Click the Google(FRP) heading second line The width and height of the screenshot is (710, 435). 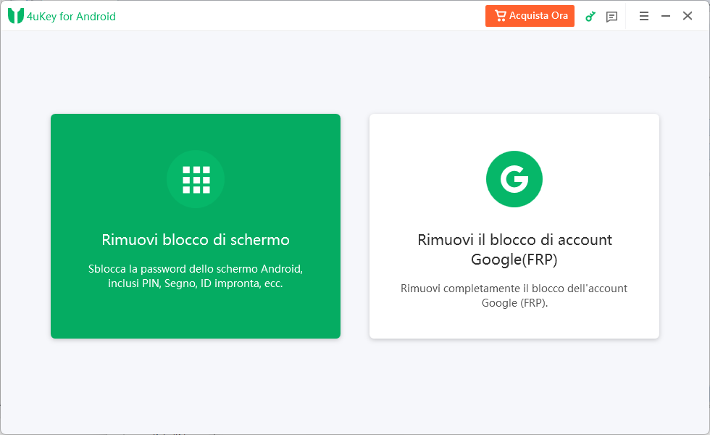click(x=514, y=260)
